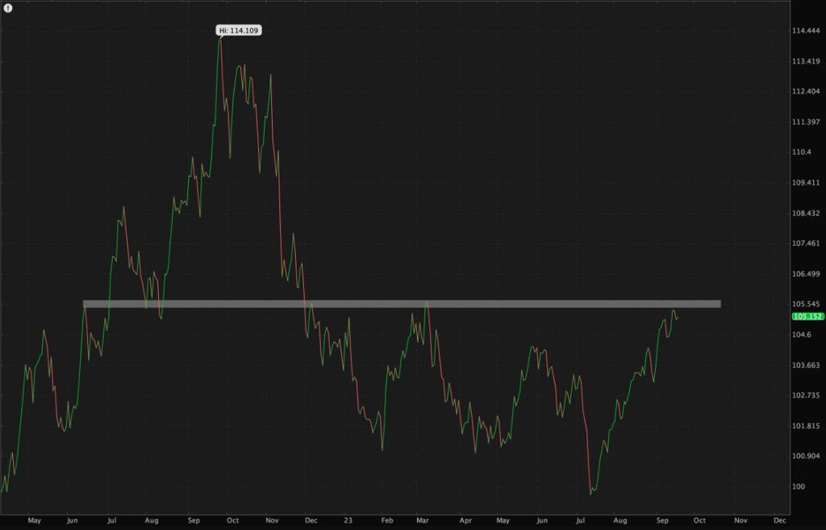Click the 113.419 price axis label
The width and height of the screenshot is (826, 530).
click(806, 61)
